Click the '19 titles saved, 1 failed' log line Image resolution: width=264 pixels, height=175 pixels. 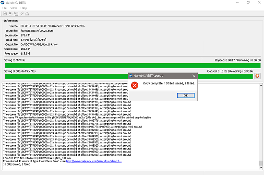point(17,164)
